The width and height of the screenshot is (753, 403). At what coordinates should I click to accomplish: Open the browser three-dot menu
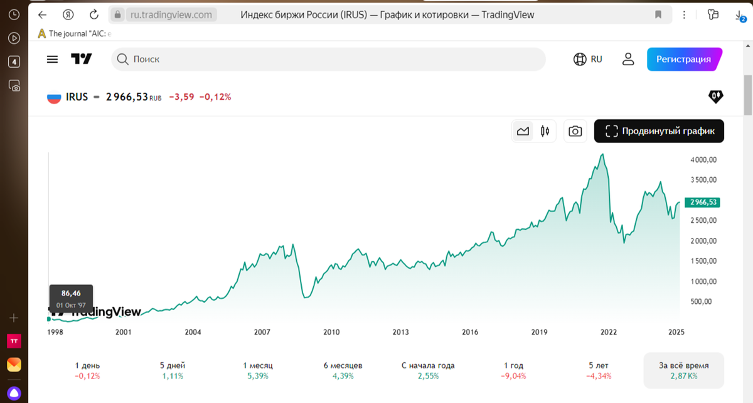point(684,14)
